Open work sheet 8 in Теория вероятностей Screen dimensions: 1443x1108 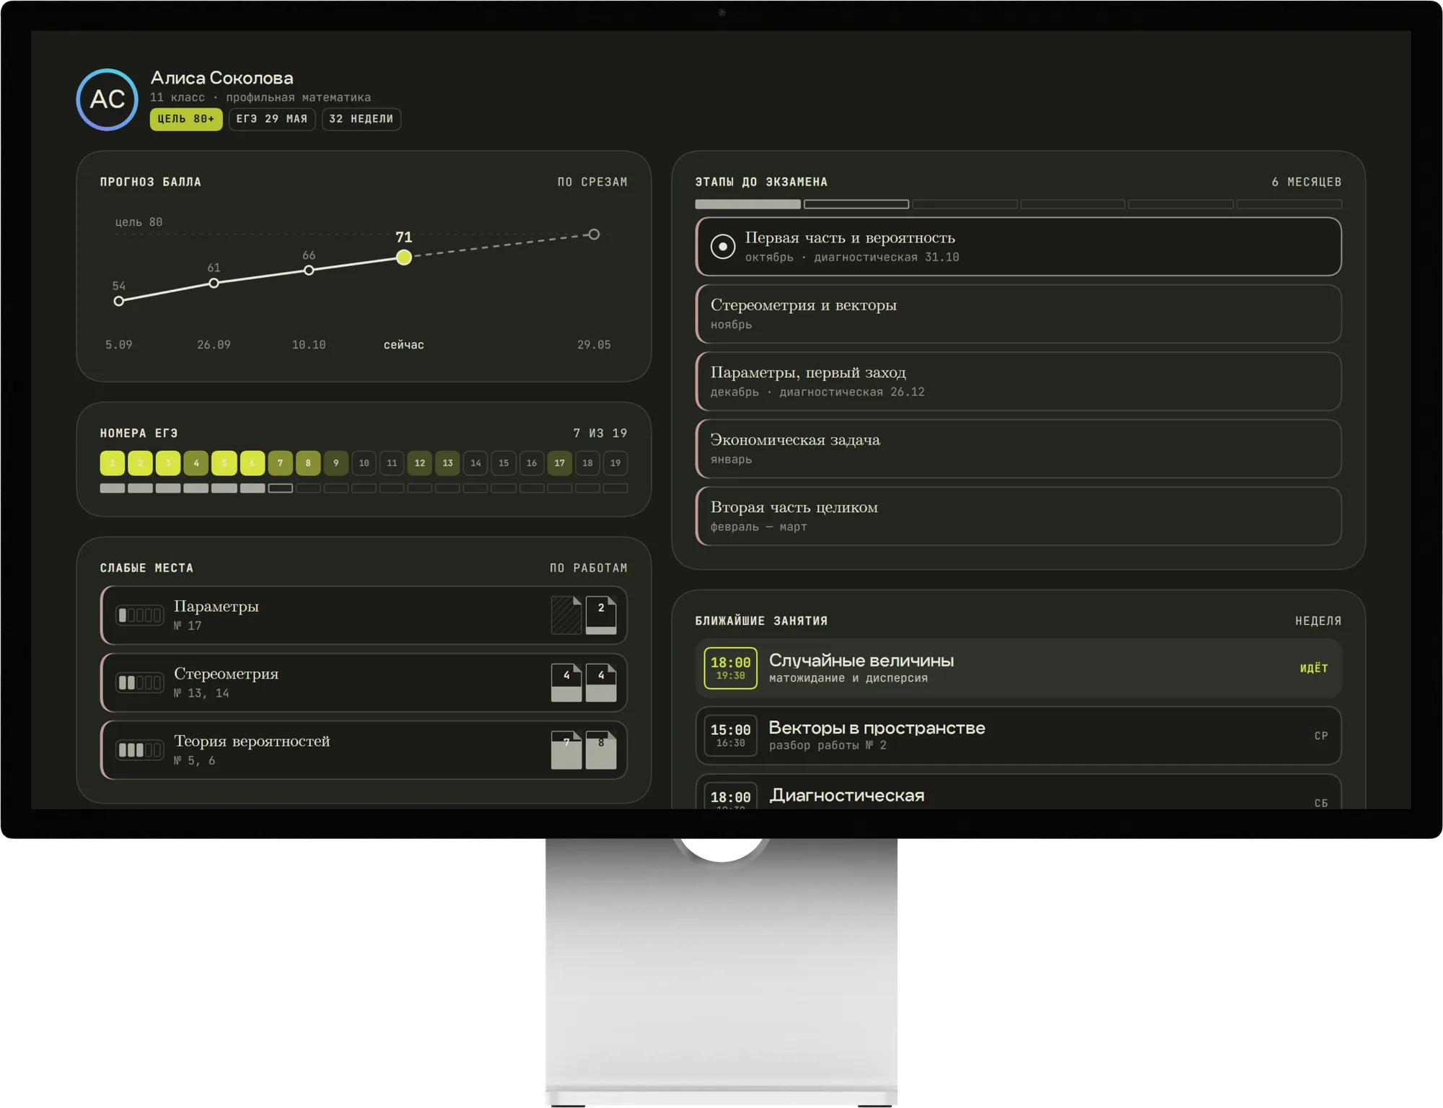click(x=601, y=750)
